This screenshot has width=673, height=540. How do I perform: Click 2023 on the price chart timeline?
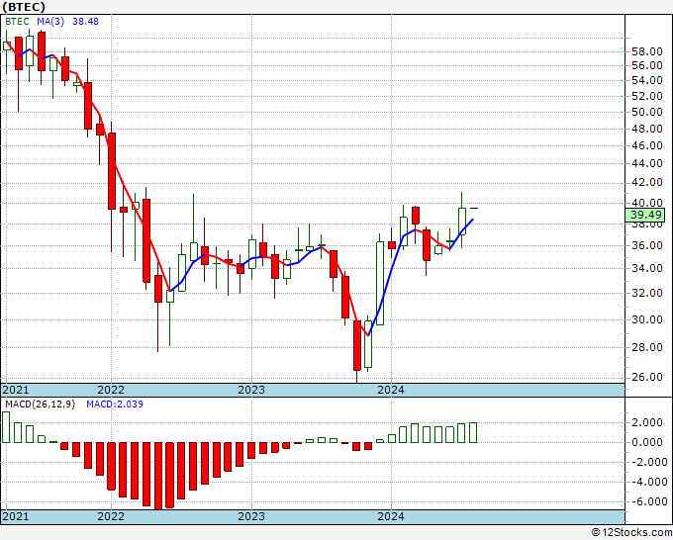point(251,390)
